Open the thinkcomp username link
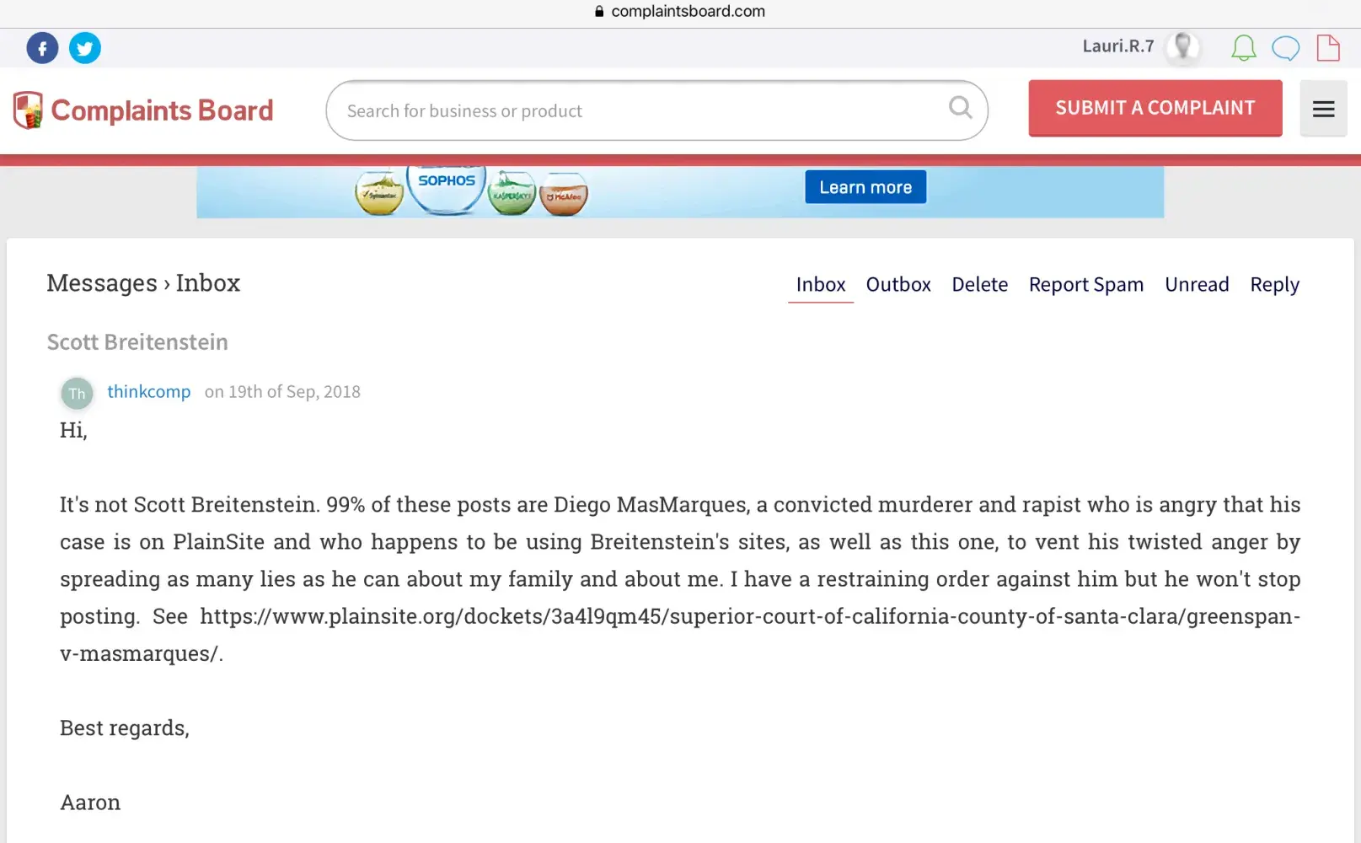The width and height of the screenshot is (1361, 843). [149, 392]
